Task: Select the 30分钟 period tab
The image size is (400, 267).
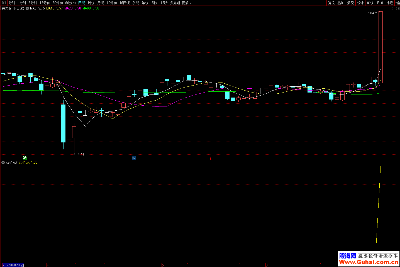Action: pyautogui.click(x=58, y=3)
